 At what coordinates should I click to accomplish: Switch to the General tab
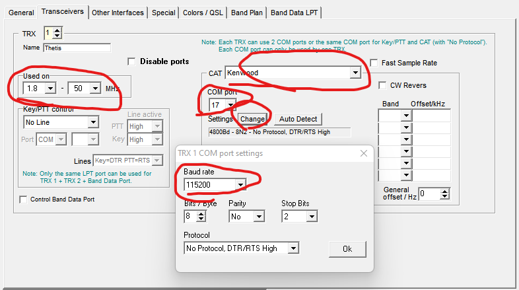pos(20,13)
